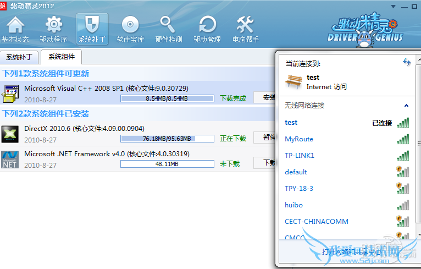Viewport: 421px width, 269px height.
Task: Click the 正在下载 status text
Action: tap(233, 139)
